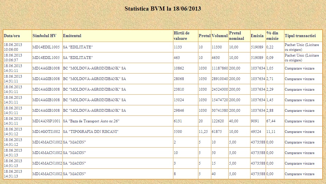326x184 pixels.
Task: Click the securities count 15024
Action: (x=179, y=100)
